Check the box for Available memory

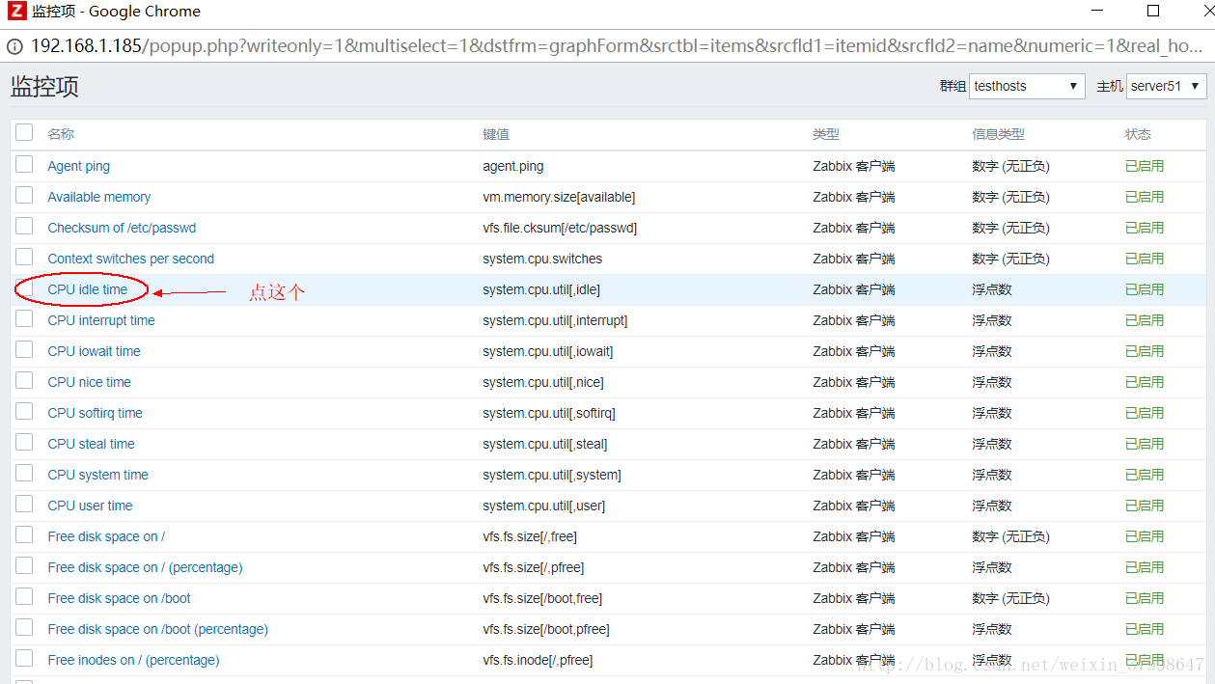pyautogui.click(x=24, y=196)
